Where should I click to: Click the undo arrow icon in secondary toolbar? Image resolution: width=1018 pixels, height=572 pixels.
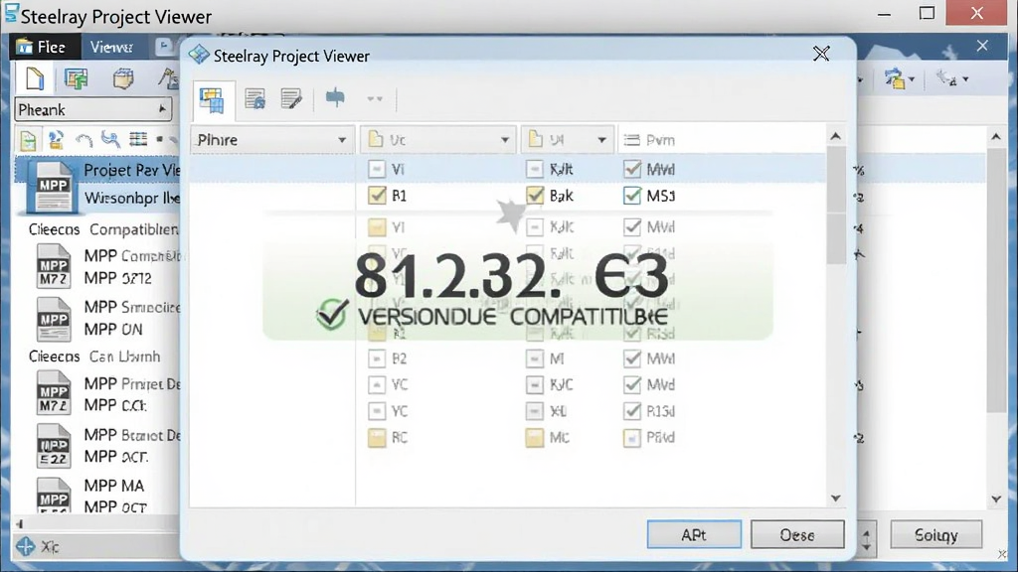click(x=84, y=139)
